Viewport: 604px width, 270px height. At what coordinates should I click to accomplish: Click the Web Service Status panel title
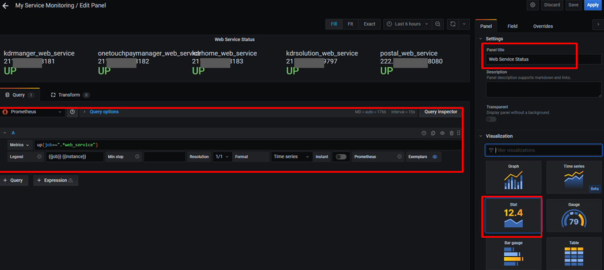[234, 39]
